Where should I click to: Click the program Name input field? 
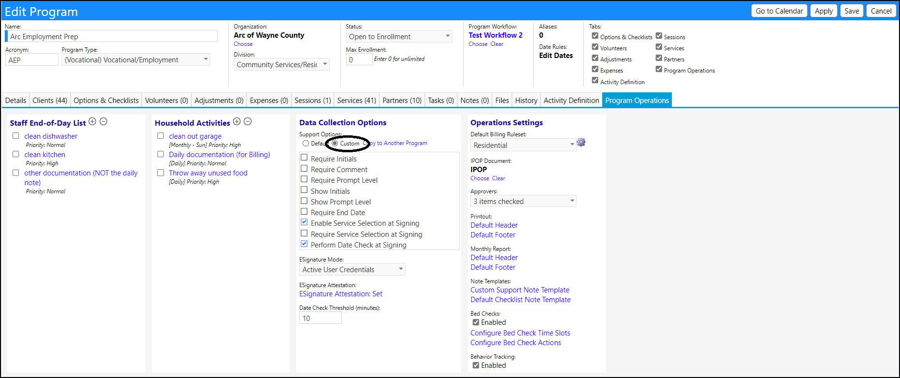[x=112, y=36]
